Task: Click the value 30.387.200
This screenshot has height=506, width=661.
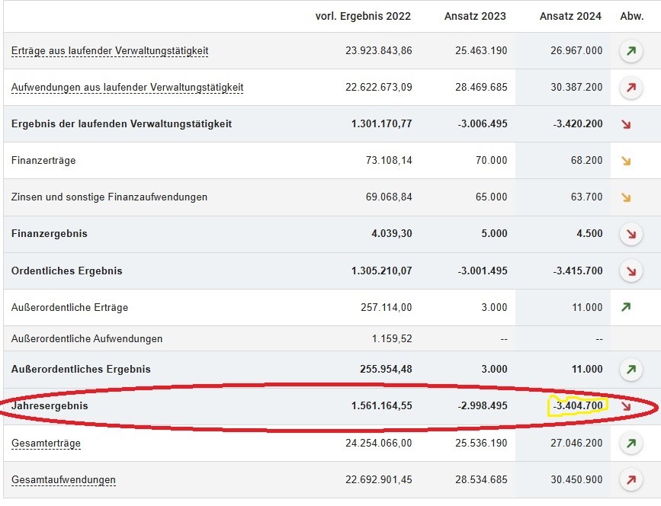Action: coord(576,87)
